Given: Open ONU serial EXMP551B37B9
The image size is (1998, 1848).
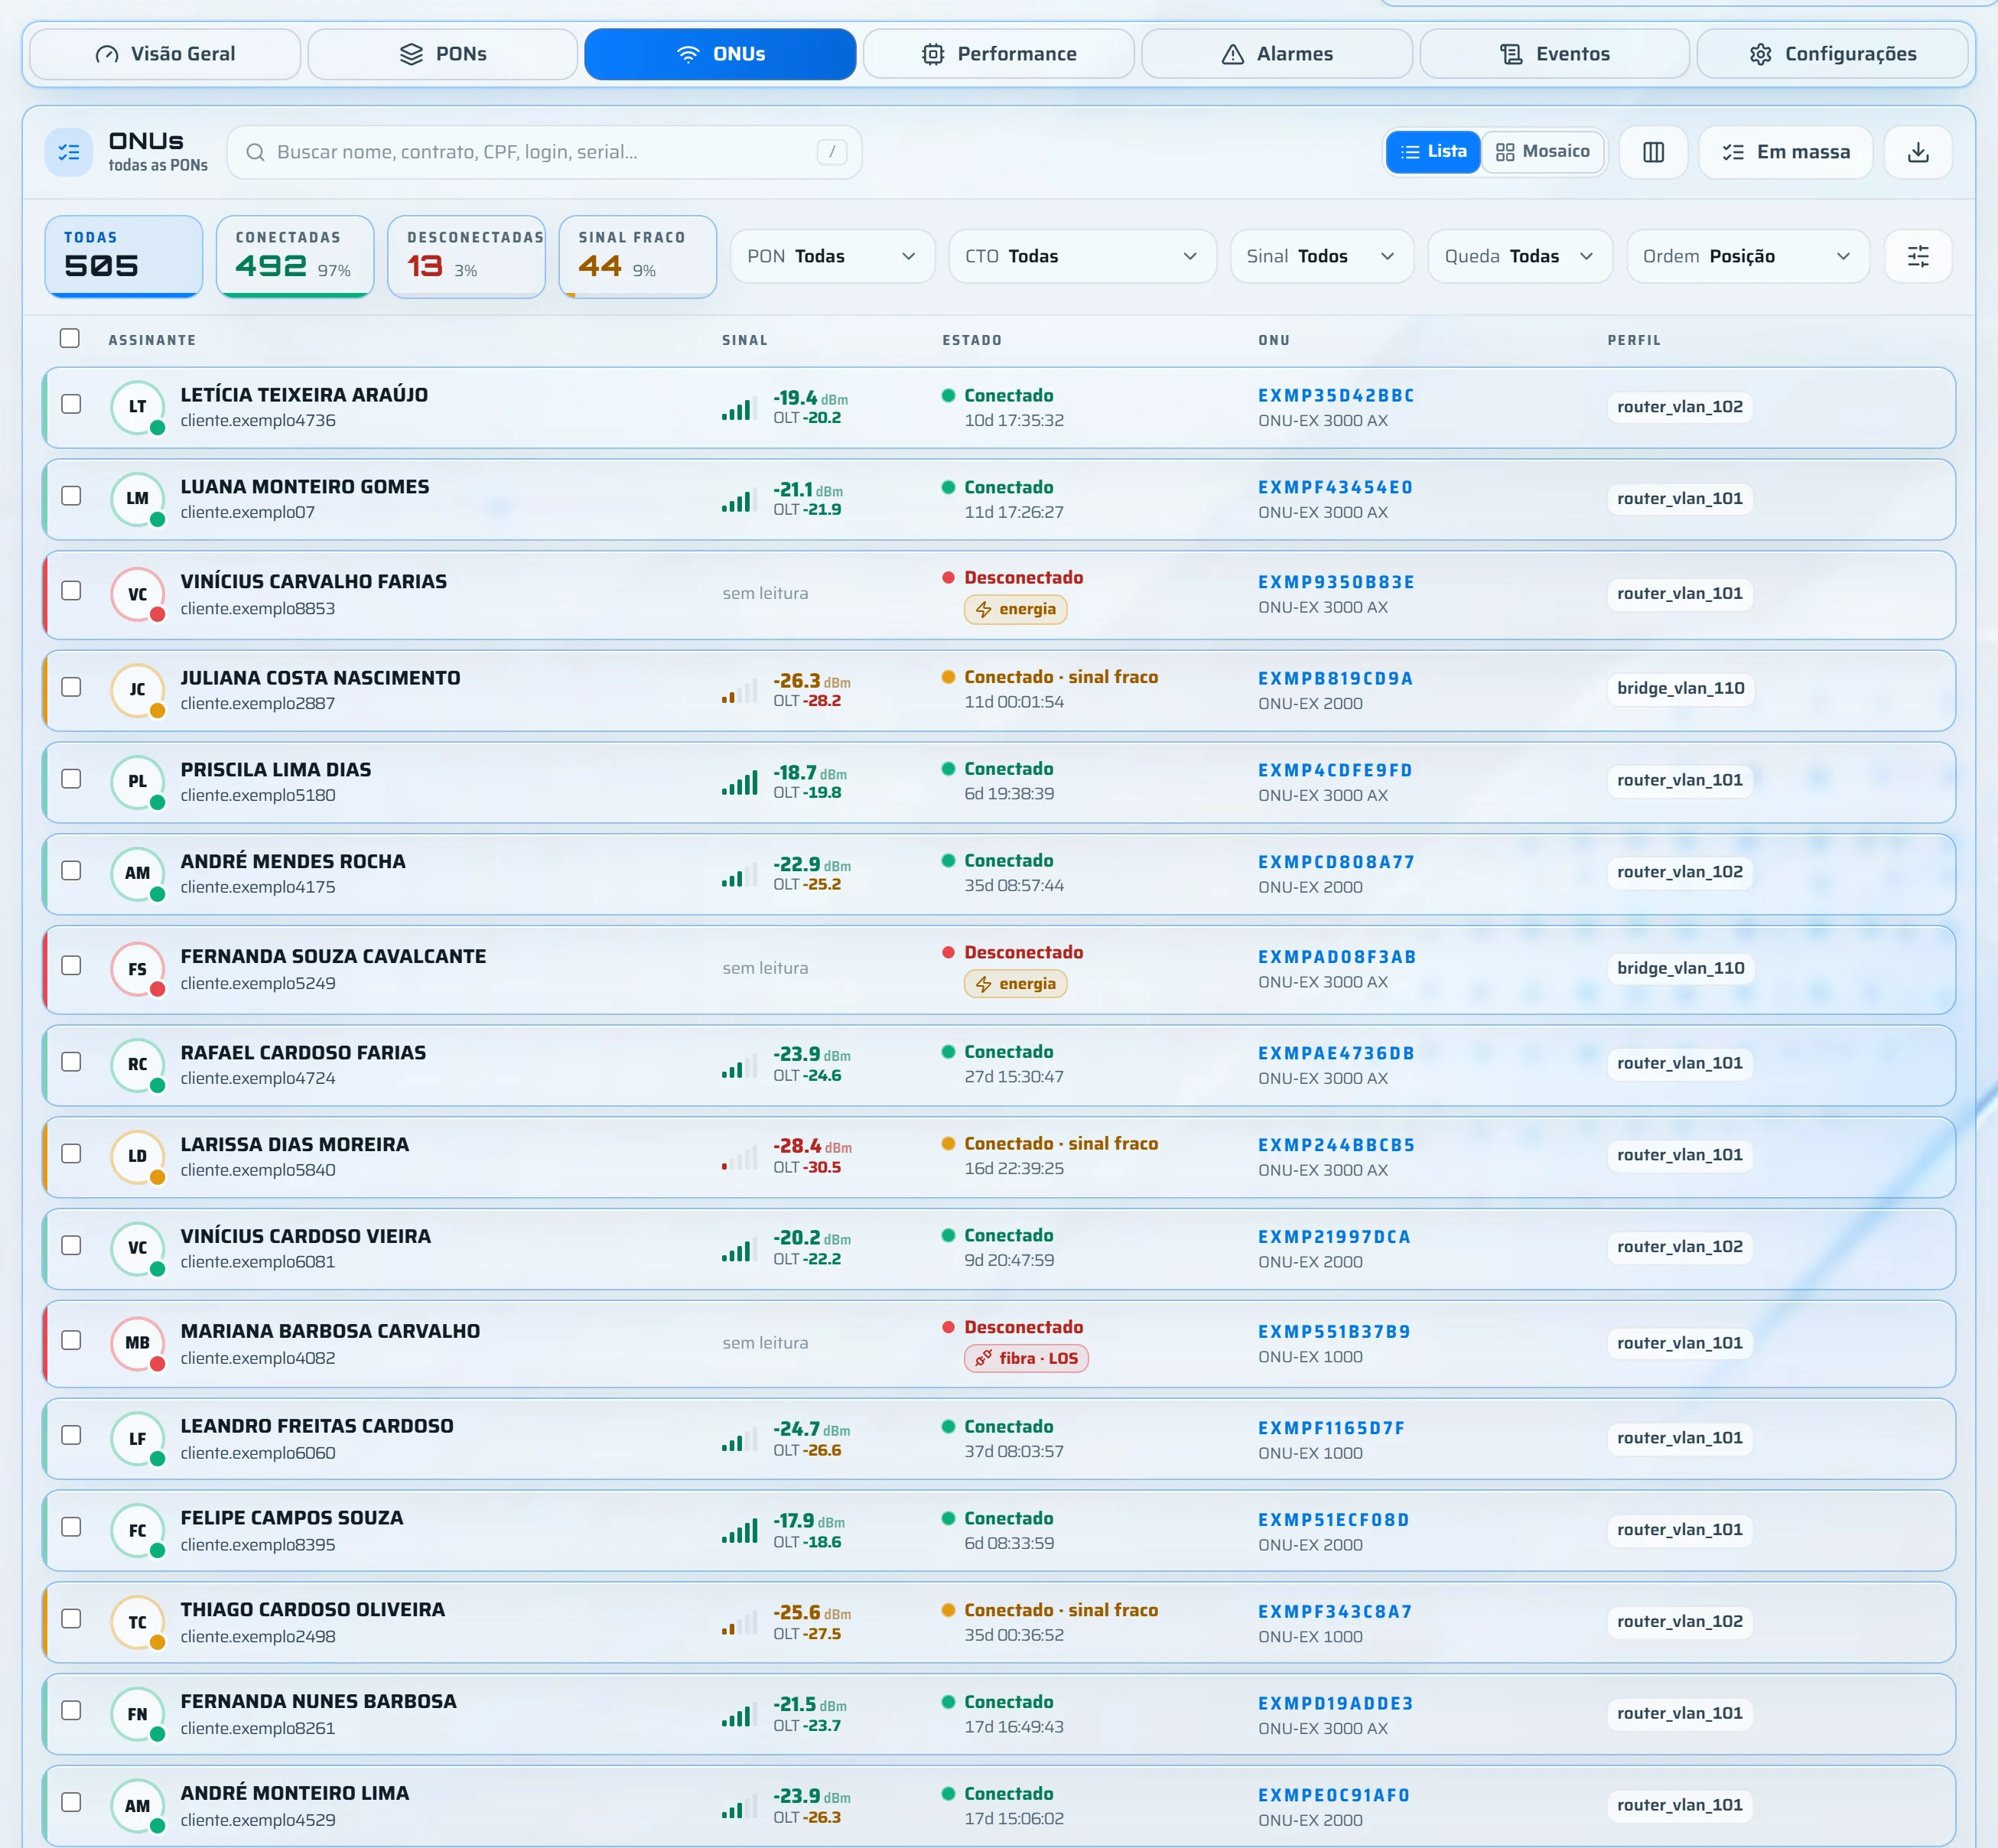Looking at the screenshot, I should pyautogui.click(x=1334, y=1332).
